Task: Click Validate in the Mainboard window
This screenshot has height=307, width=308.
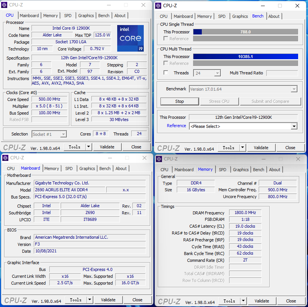Action: [x=108, y=300]
